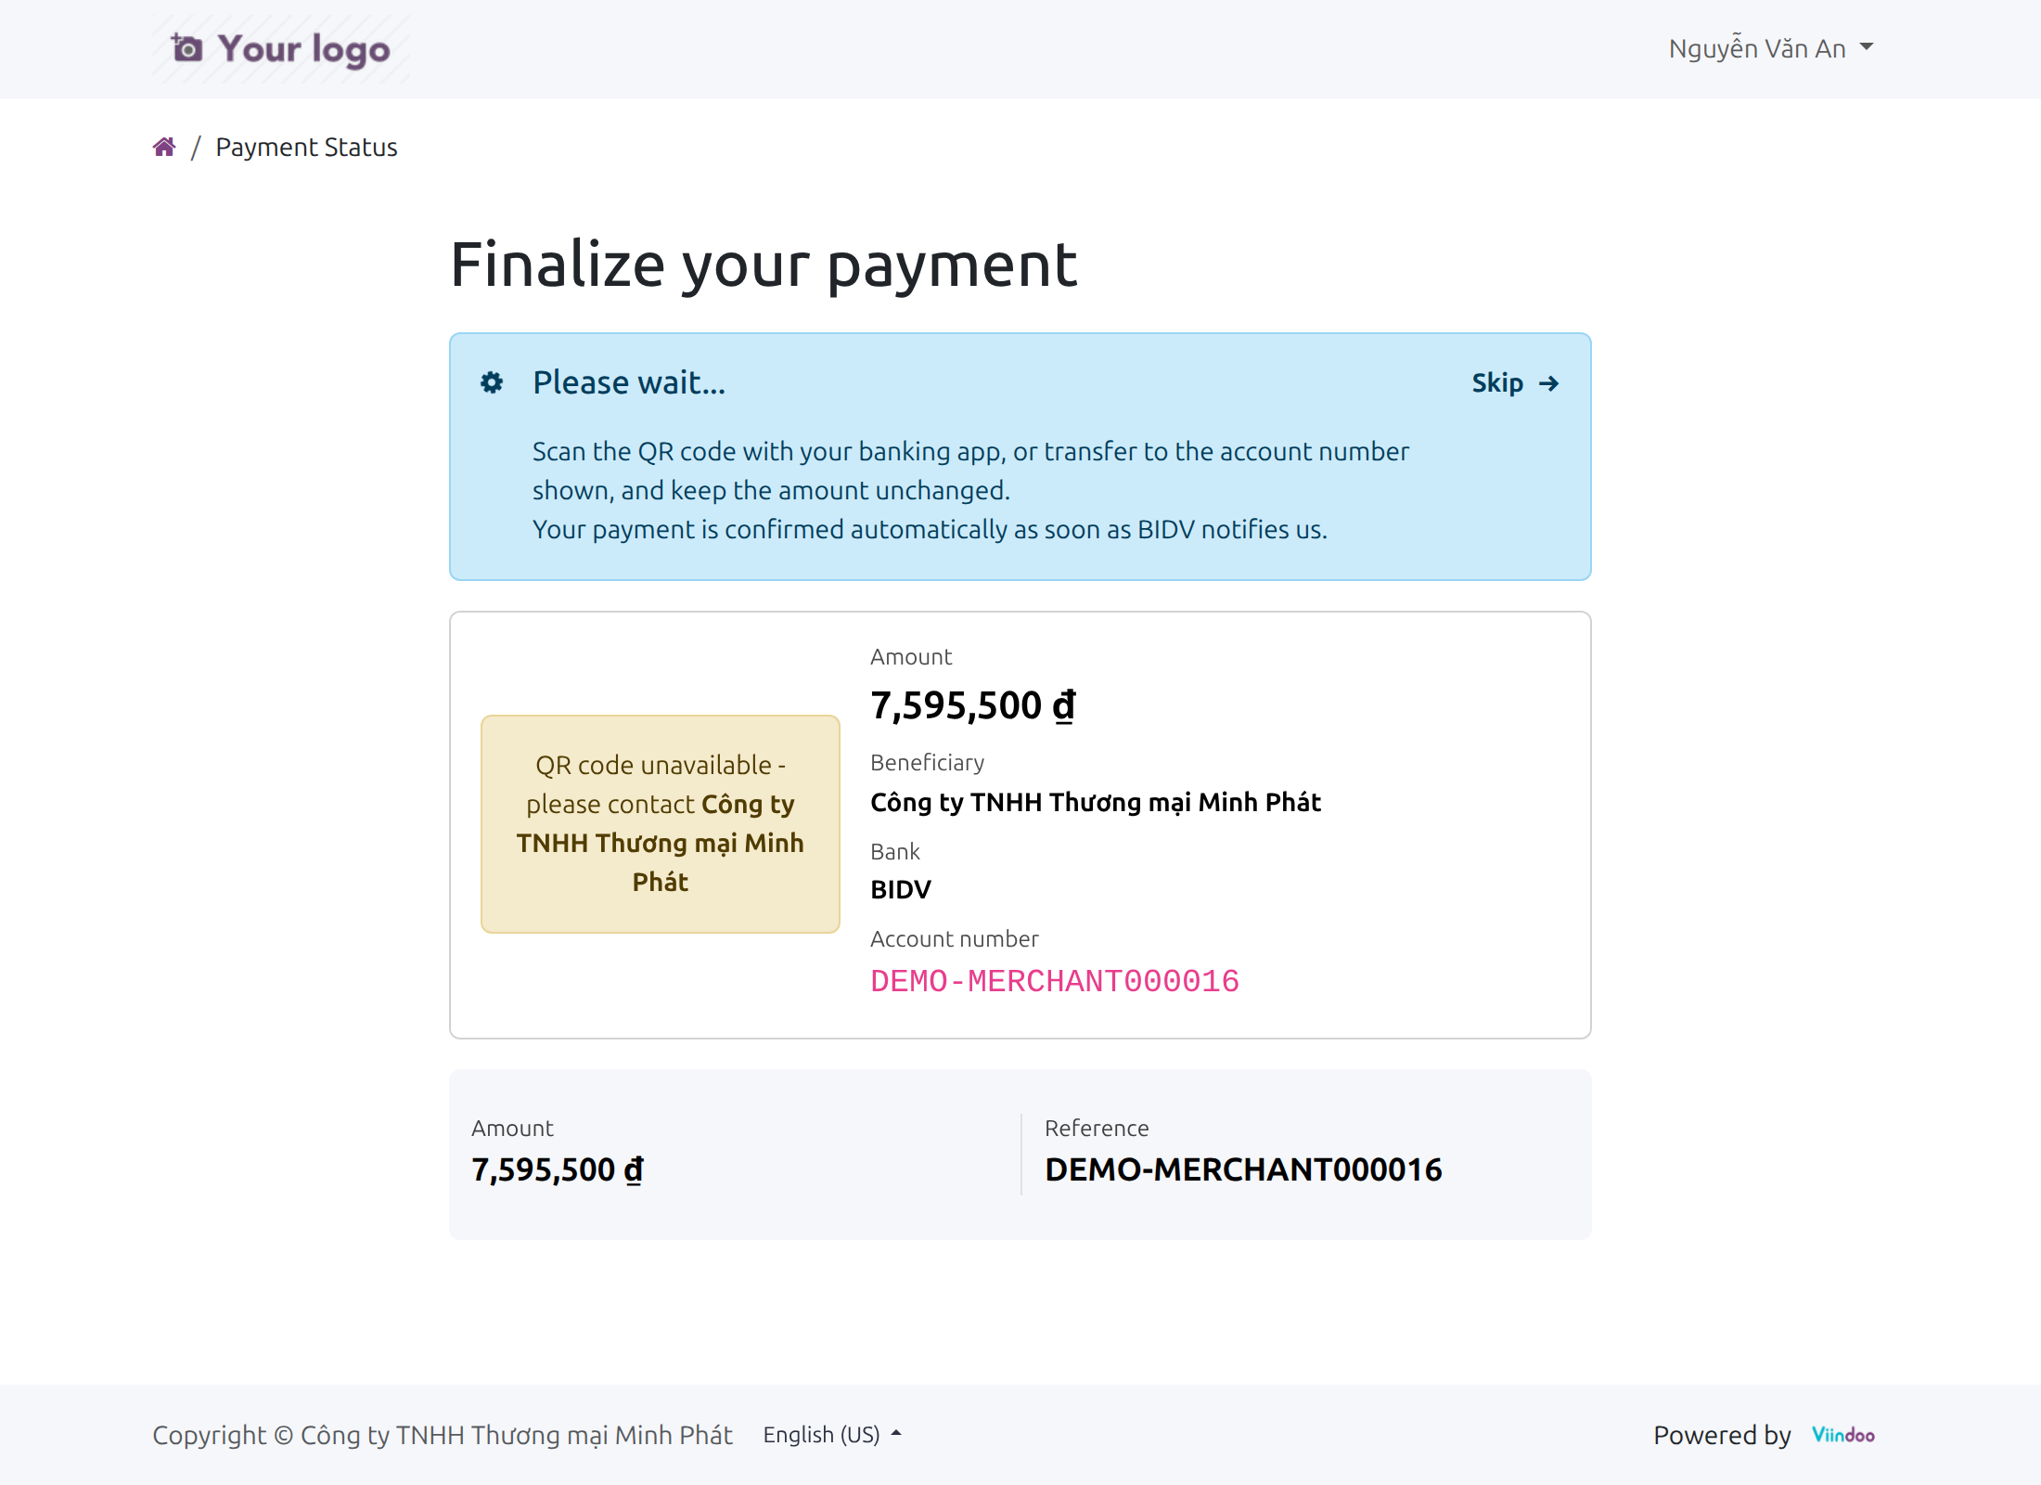This screenshot has height=1485, width=2041.
Task: Click the Reference label
Action: pos(1097,1129)
